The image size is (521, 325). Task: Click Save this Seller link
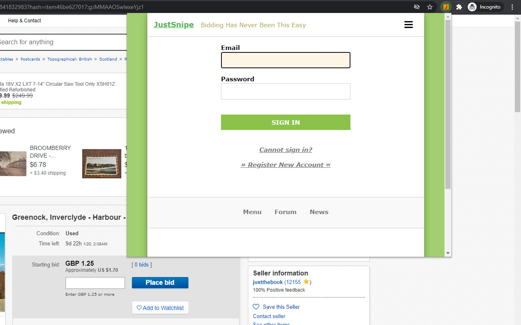[x=281, y=307]
